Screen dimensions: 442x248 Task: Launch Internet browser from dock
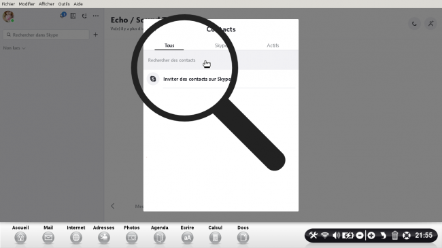pos(76,238)
